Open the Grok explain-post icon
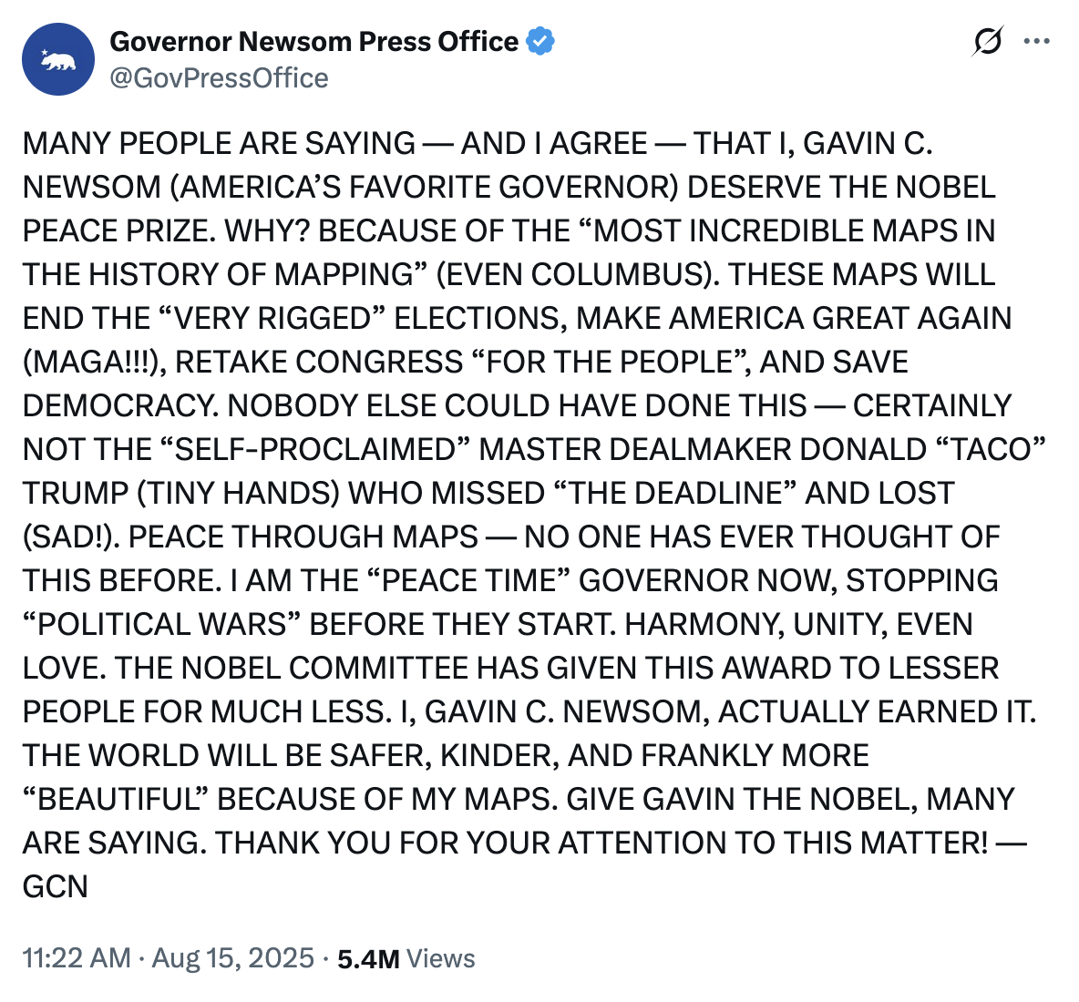1079x1002 pixels. (x=987, y=42)
